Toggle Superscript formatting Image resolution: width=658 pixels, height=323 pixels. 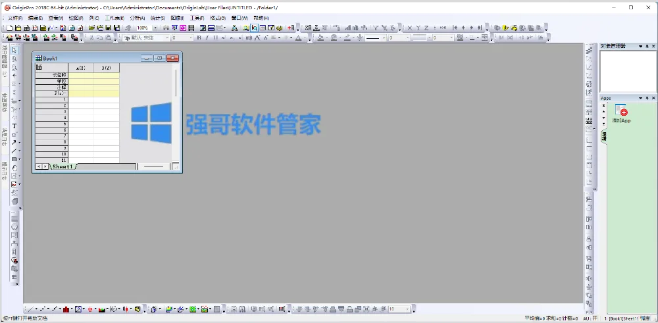pyautogui.click(x=224, y=37)
